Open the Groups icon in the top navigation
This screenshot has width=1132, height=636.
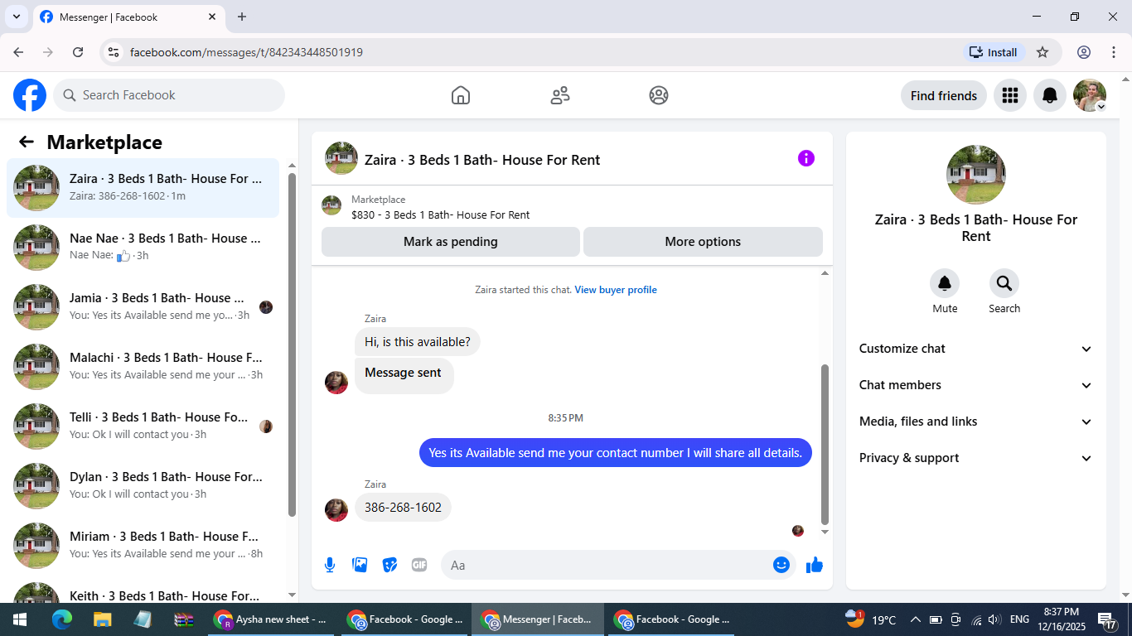click(x=659, y=95)
